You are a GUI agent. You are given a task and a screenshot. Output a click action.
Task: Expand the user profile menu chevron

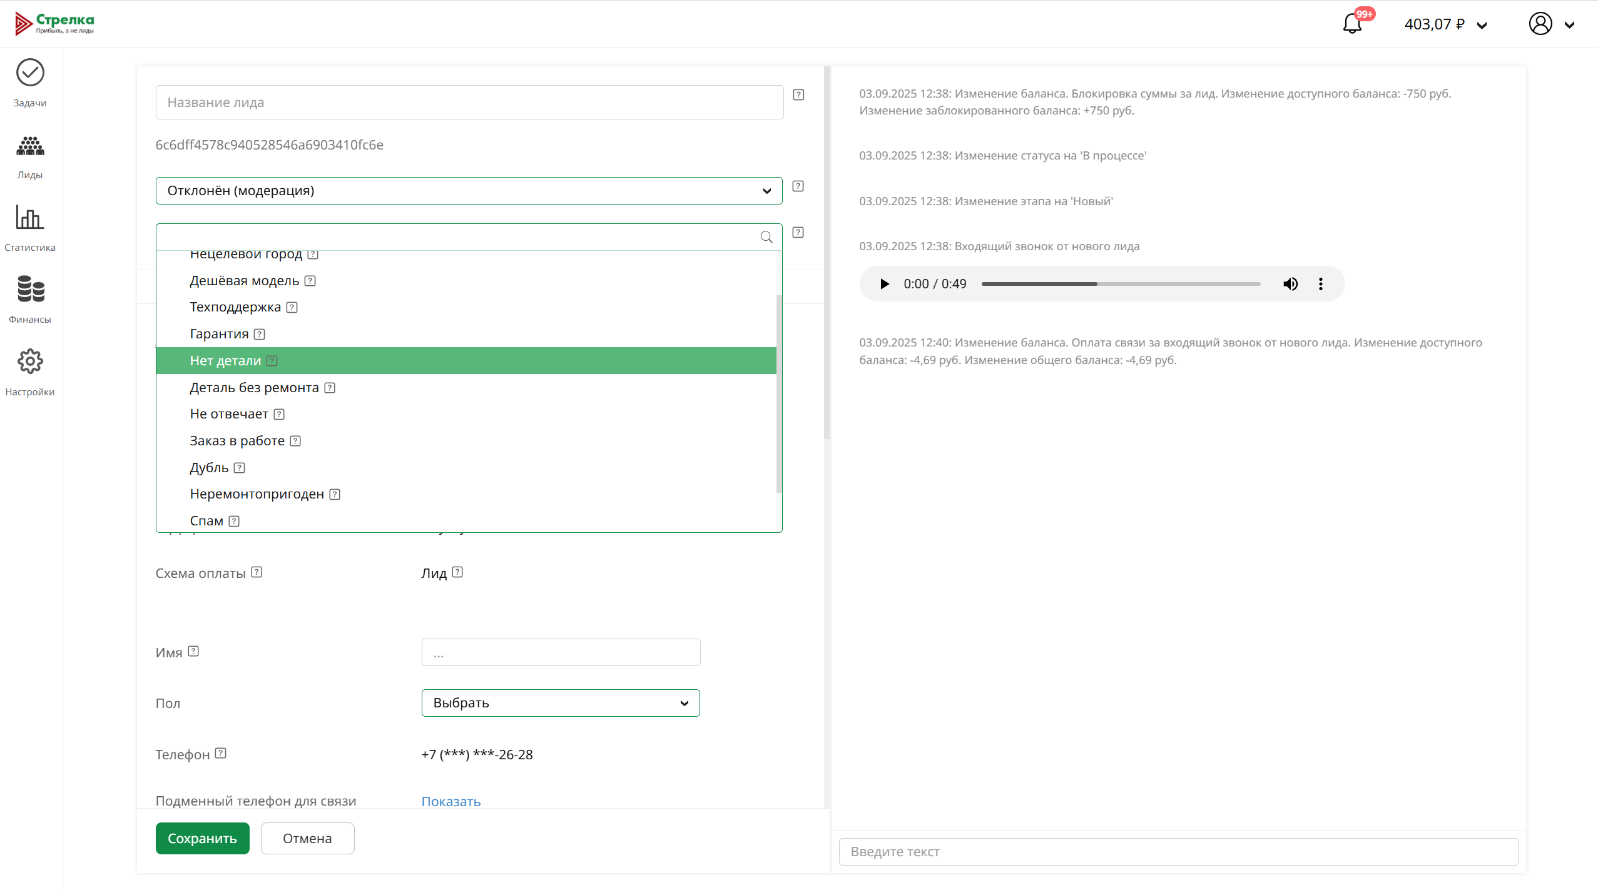(x=1569, y=25)
